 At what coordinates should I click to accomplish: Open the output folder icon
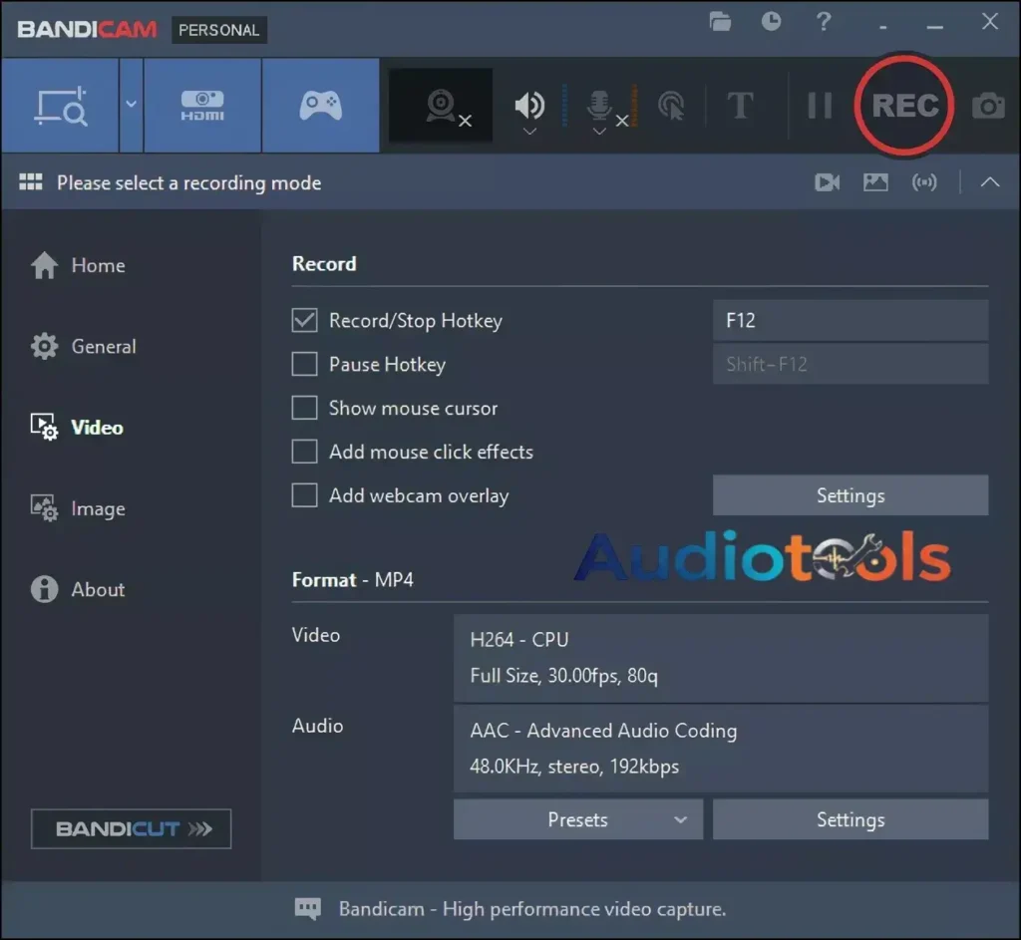coord(721,20)
